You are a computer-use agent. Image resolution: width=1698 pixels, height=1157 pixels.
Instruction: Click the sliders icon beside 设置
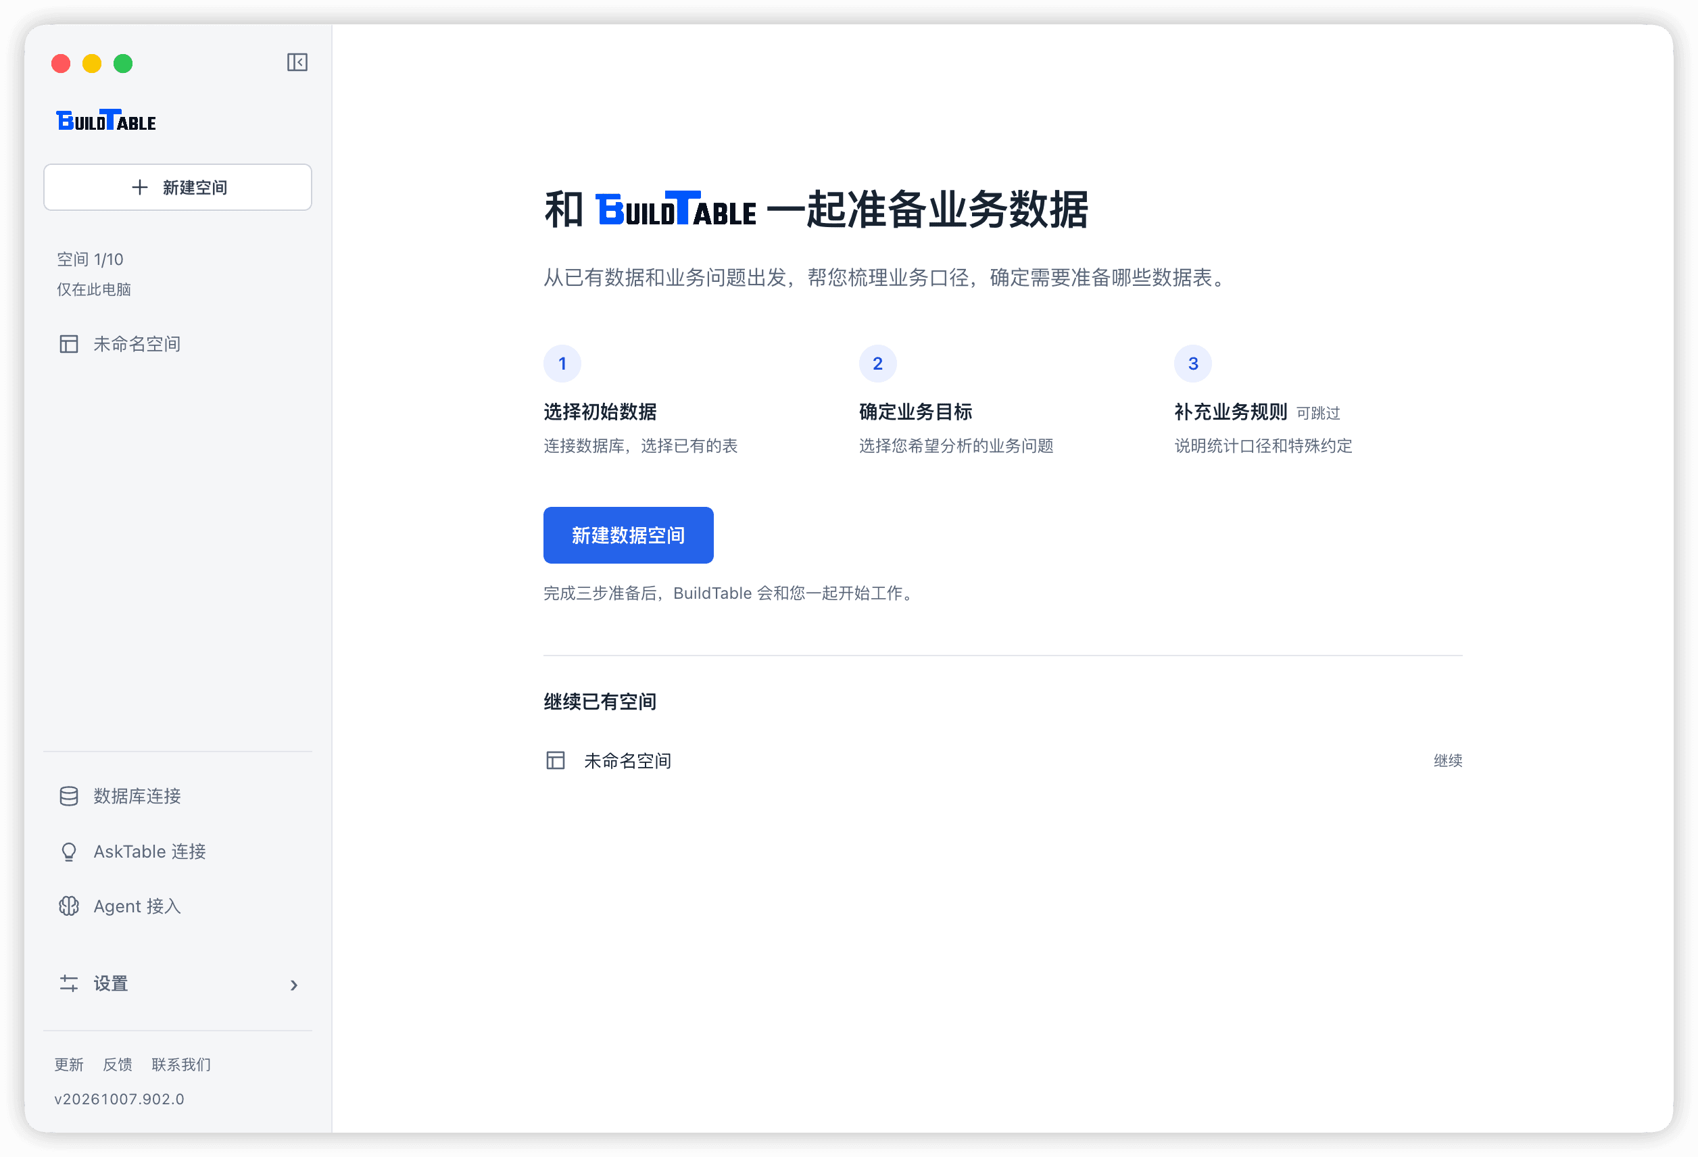click(69, 984)
